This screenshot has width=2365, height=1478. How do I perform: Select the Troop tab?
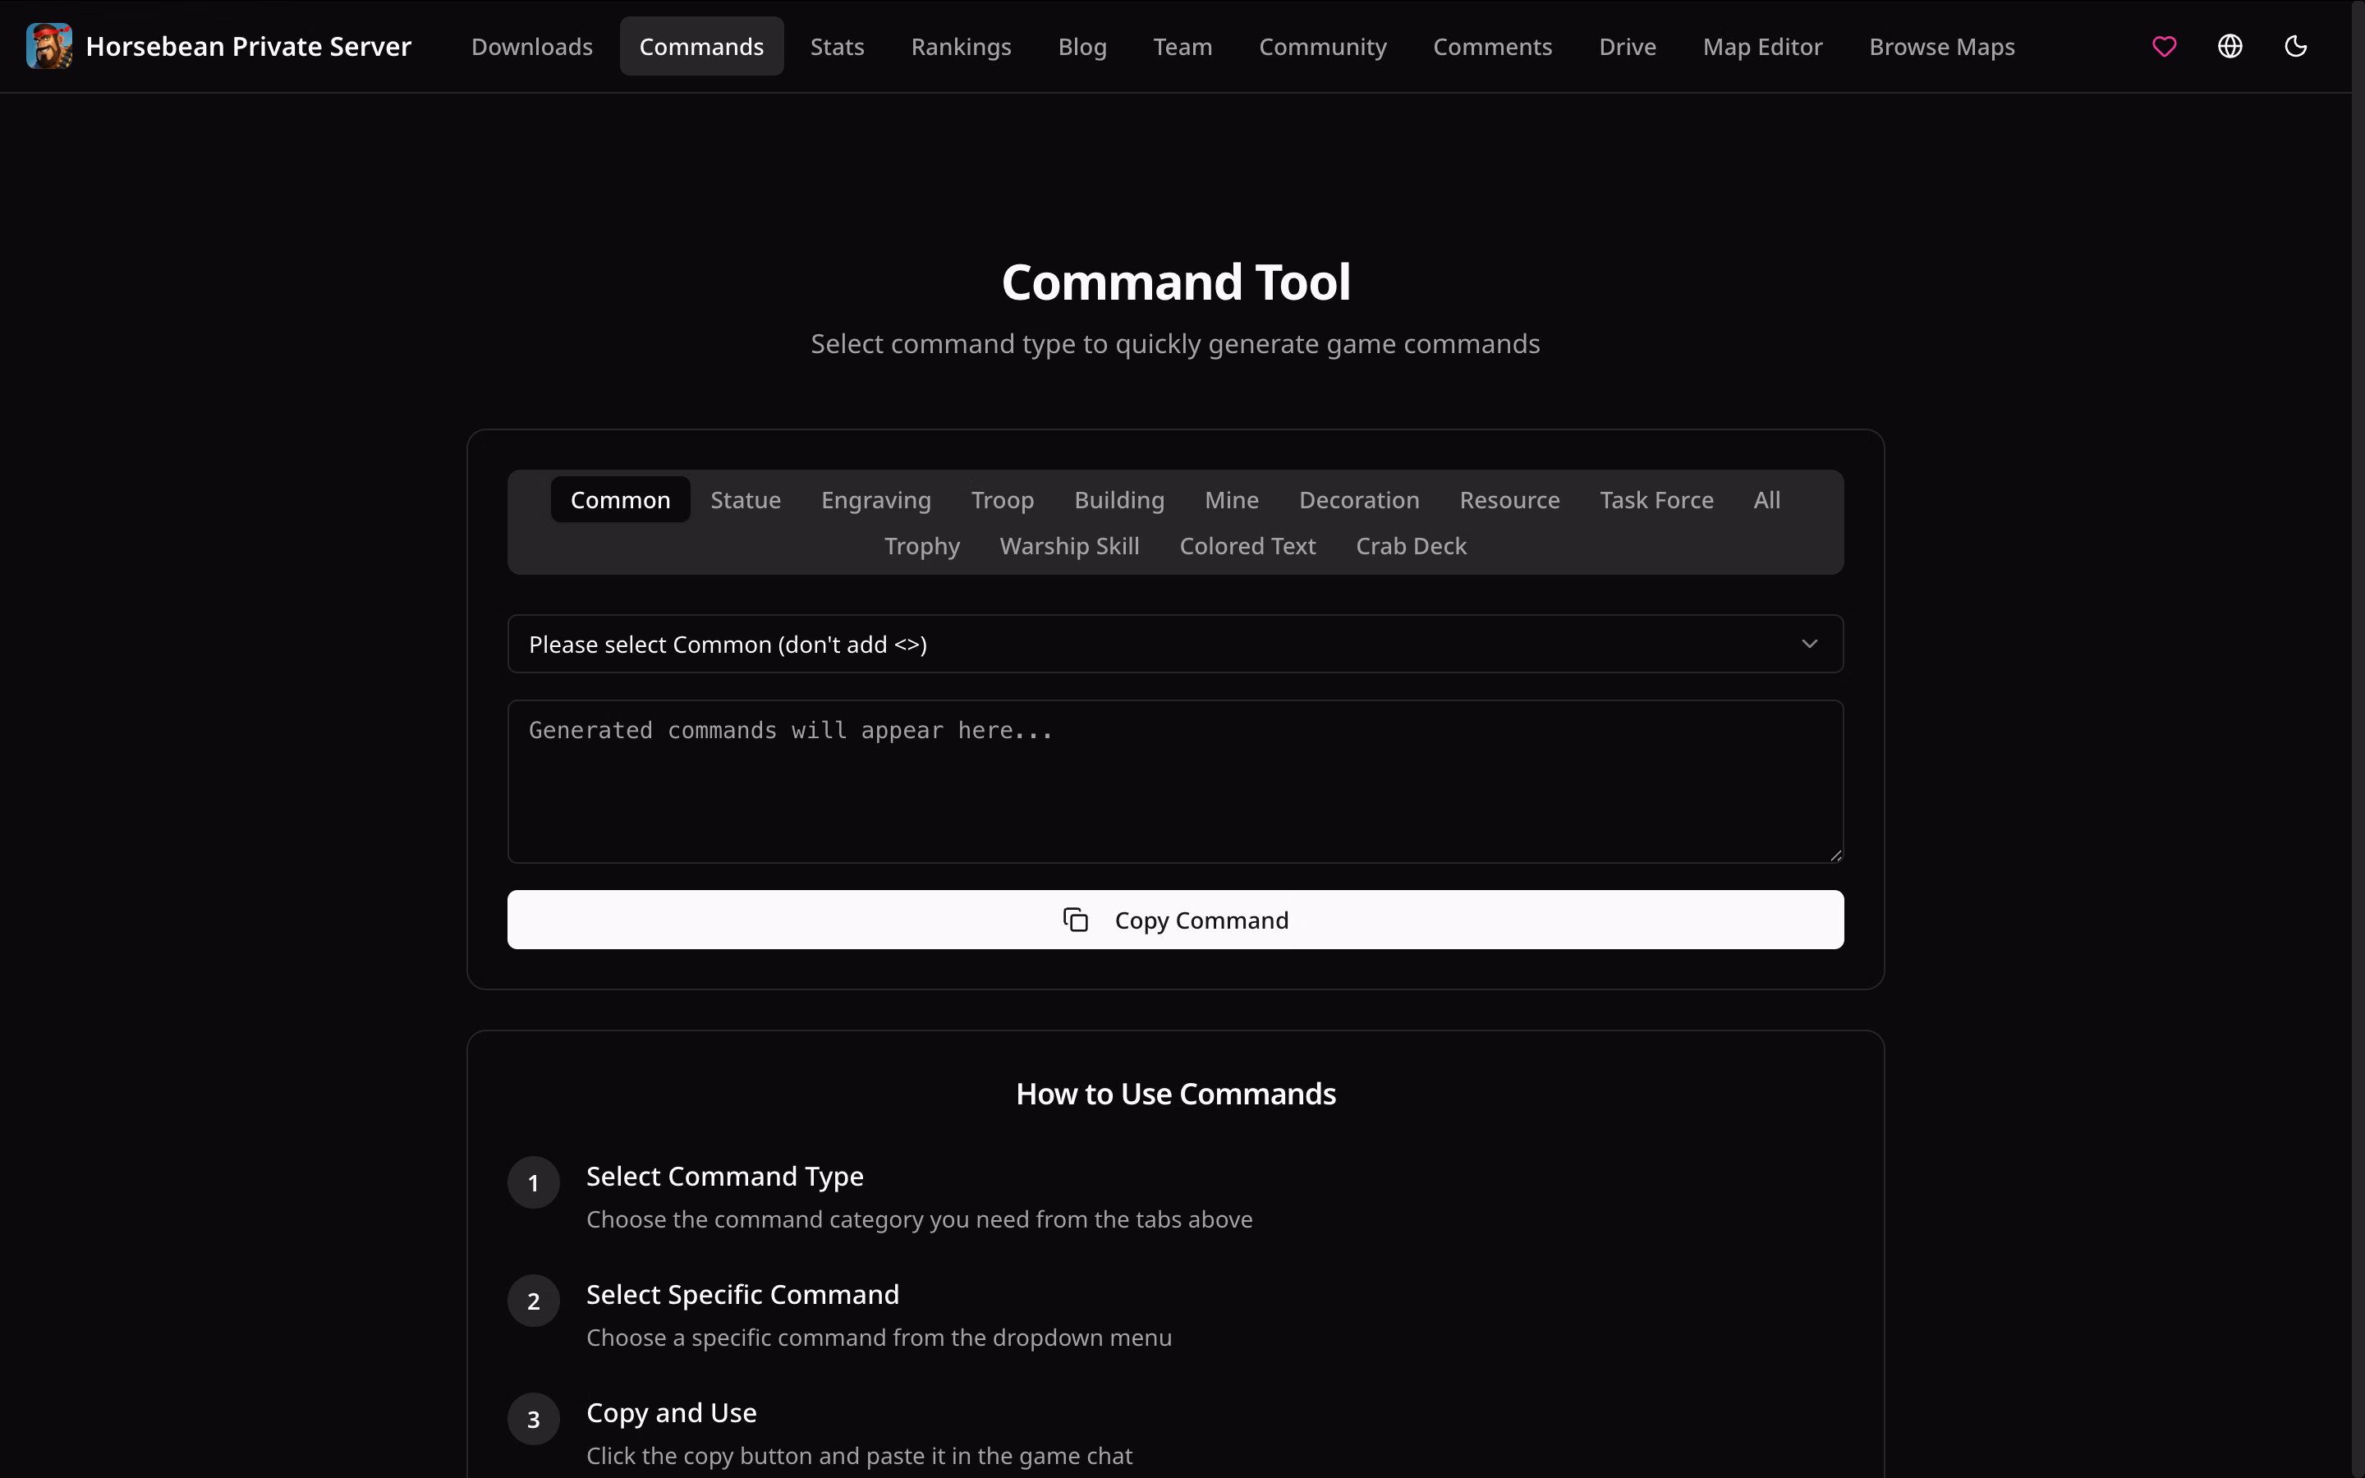(x=1003, y=499)
